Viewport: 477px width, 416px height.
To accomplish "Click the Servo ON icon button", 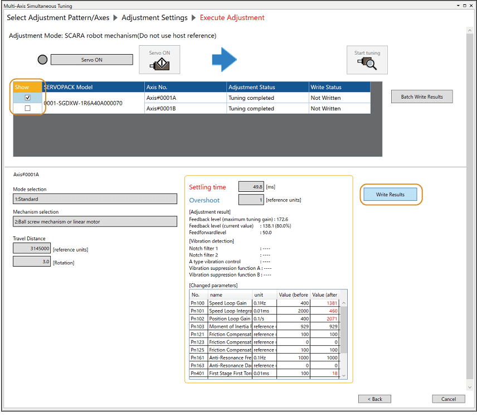I will 159,60.
